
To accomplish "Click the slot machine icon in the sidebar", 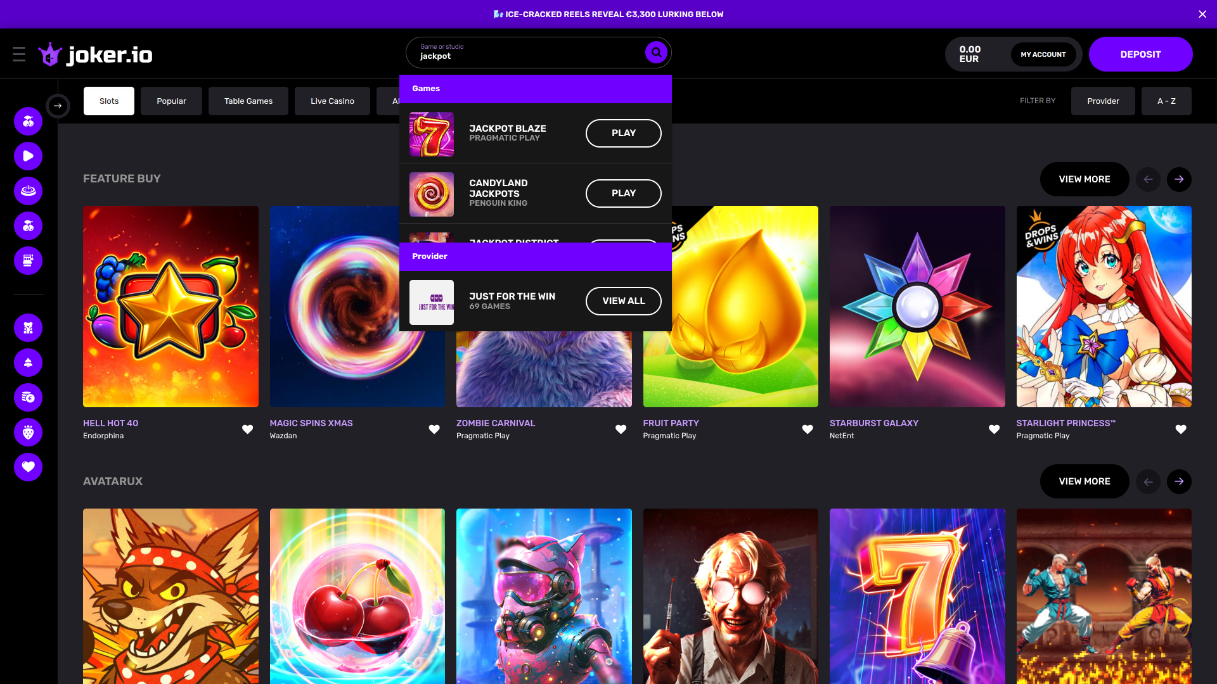I will pyautogui.click(x=28, y=260).
